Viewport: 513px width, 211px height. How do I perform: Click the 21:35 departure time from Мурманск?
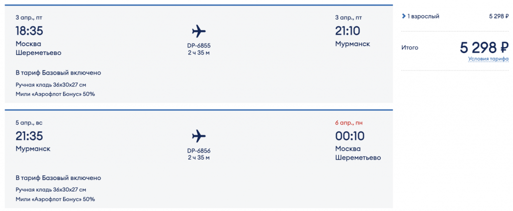tap(29, 136)
